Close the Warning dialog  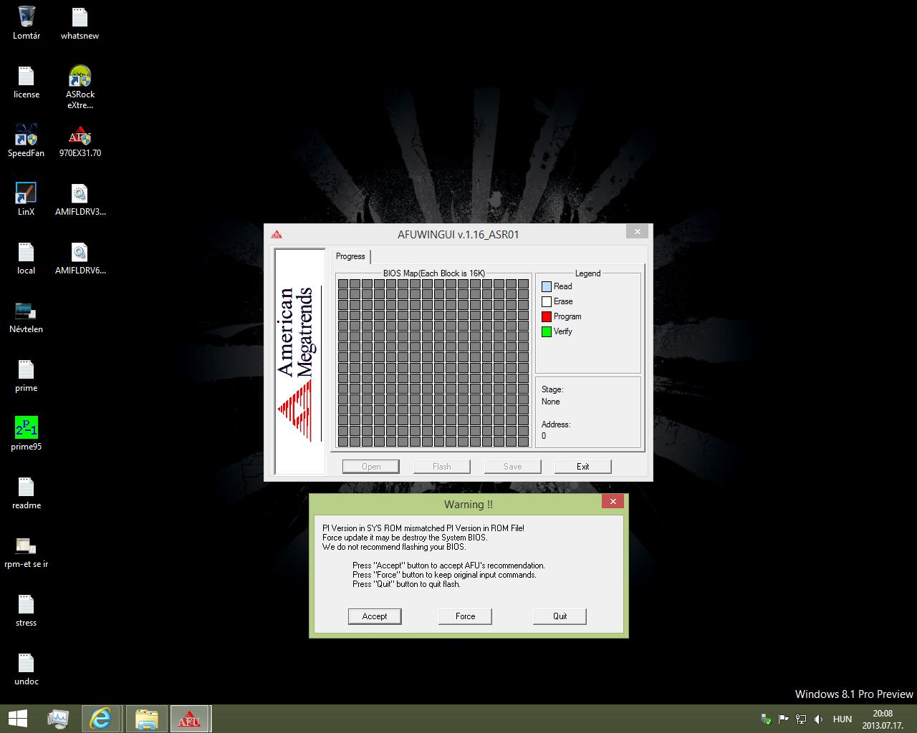click(x=613, y=502)
